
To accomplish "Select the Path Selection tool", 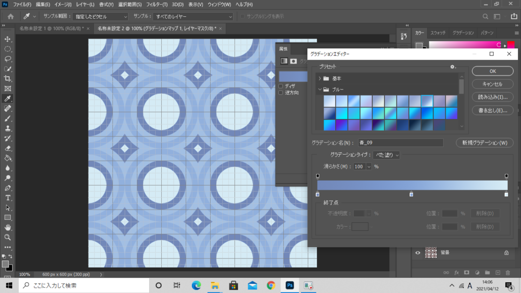I will [8, 208].
